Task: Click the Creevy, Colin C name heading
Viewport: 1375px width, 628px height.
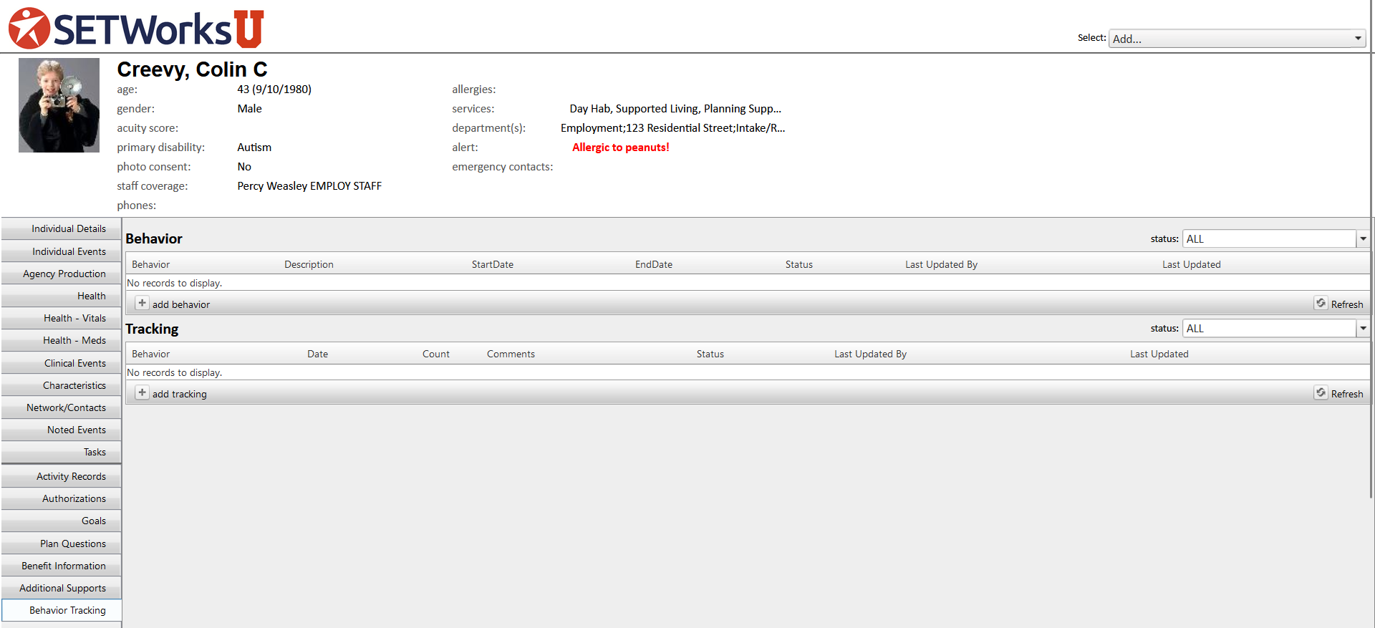Action: click(192, 69)
